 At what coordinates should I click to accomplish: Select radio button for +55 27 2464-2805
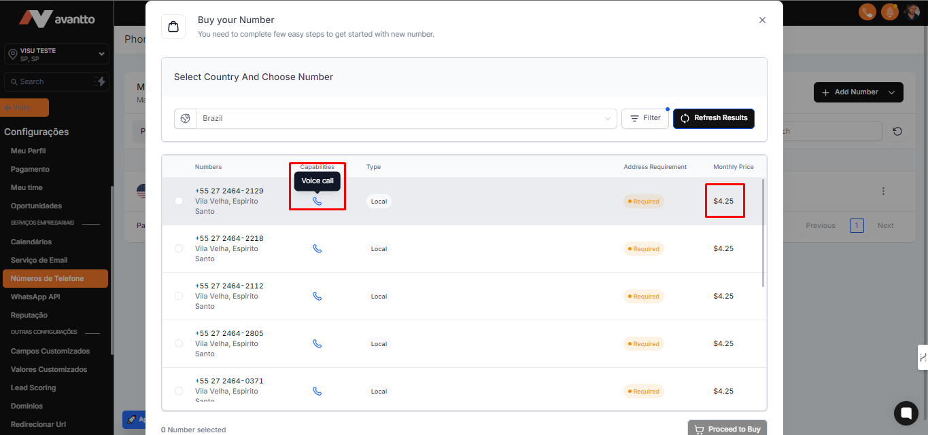[x=179, y=343]
